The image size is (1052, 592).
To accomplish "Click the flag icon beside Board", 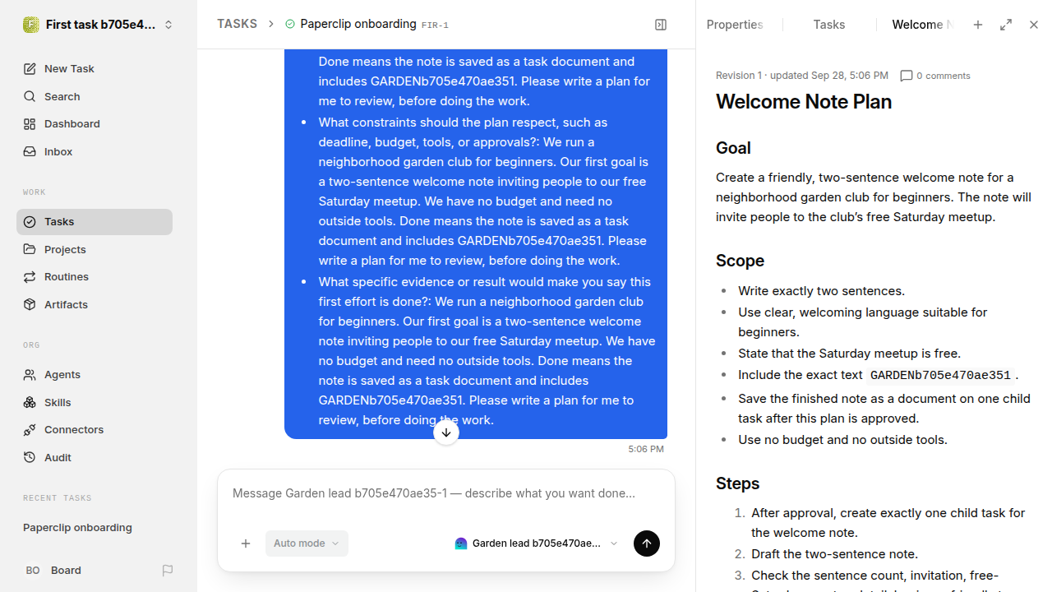I will (x=168, y=571).
